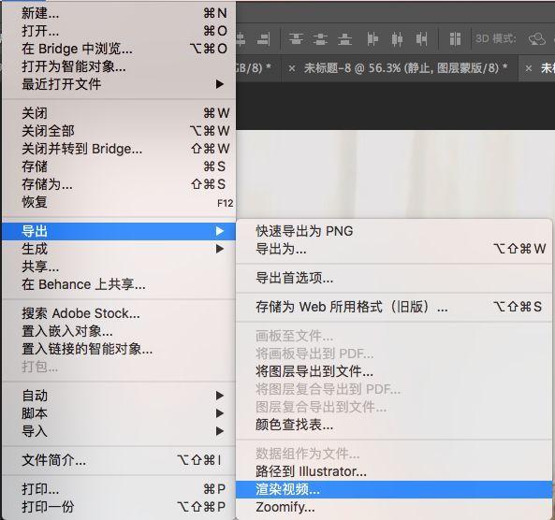Screen dimensions: 555x520
Task: Click the greyed-out 画板至文件... item
Action: point(394,336)
